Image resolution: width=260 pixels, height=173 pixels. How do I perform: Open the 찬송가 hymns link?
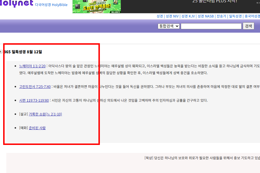pos(221,16)
